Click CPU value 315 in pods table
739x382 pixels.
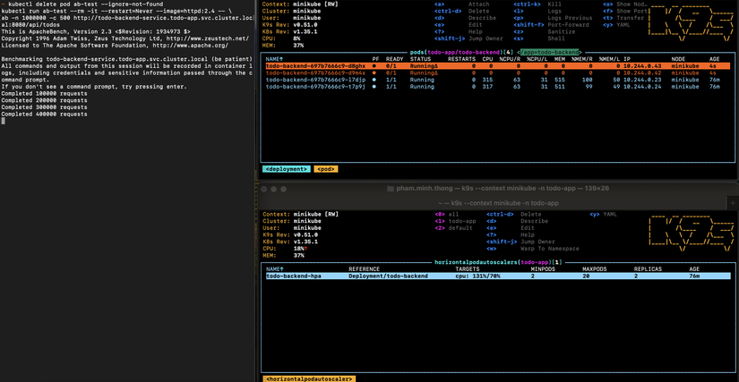(487, 80)
